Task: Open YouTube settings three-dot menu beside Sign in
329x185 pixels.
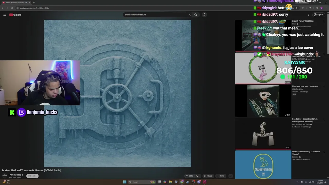Action: click(309, 15)
